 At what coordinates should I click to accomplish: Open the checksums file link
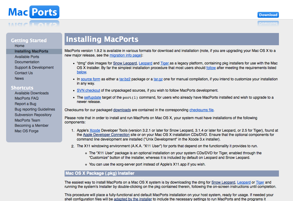(x=201, y=110)
